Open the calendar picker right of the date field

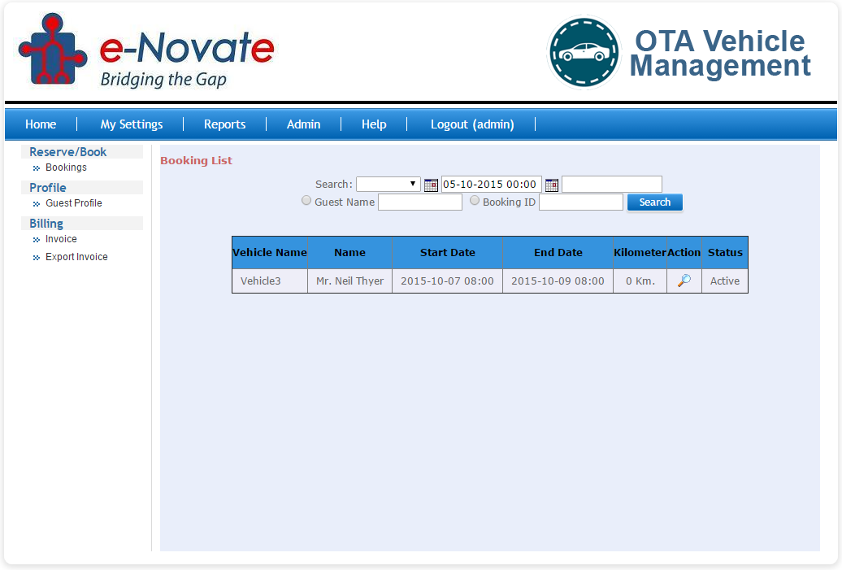click(551, 185)
